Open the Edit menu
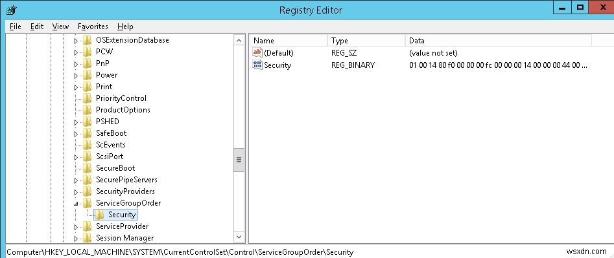The width and height of the screenshot is (614, 258). [37, 27]
